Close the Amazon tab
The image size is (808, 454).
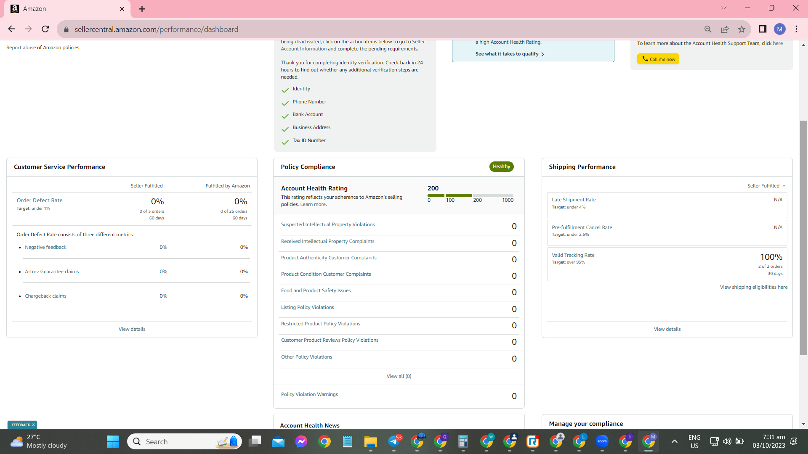[x=122, y=9]
